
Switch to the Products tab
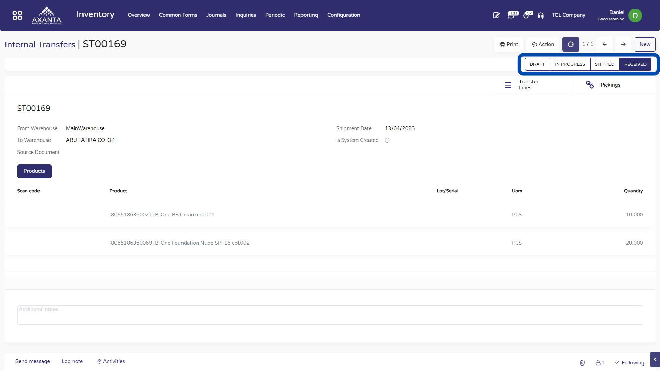[34, 171]
